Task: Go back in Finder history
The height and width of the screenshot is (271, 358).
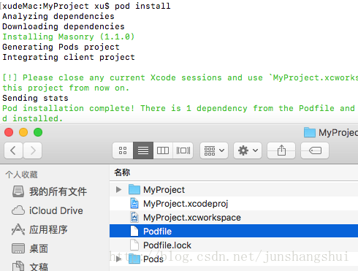Action: coord(14,150)
